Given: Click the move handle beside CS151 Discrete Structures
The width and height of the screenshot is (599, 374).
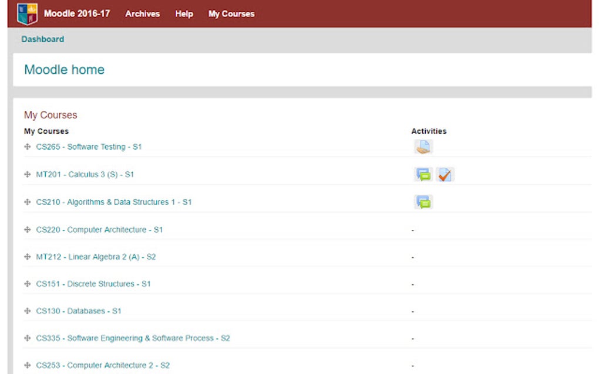Looking at the screenshot, I should click(x=28, y=284).
